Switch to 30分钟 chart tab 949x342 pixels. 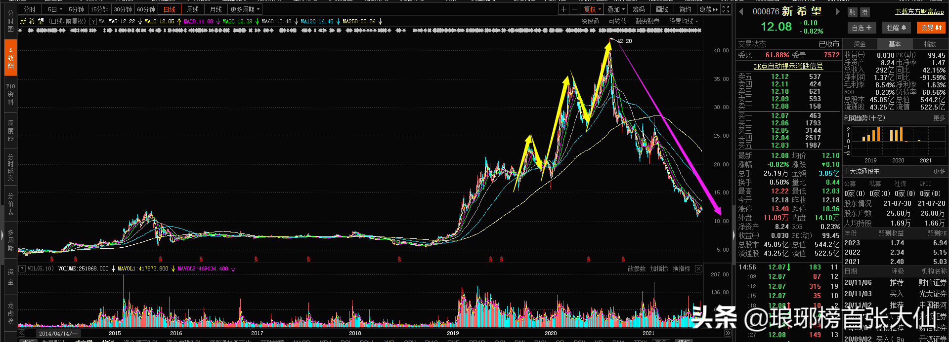pos(123,9)
